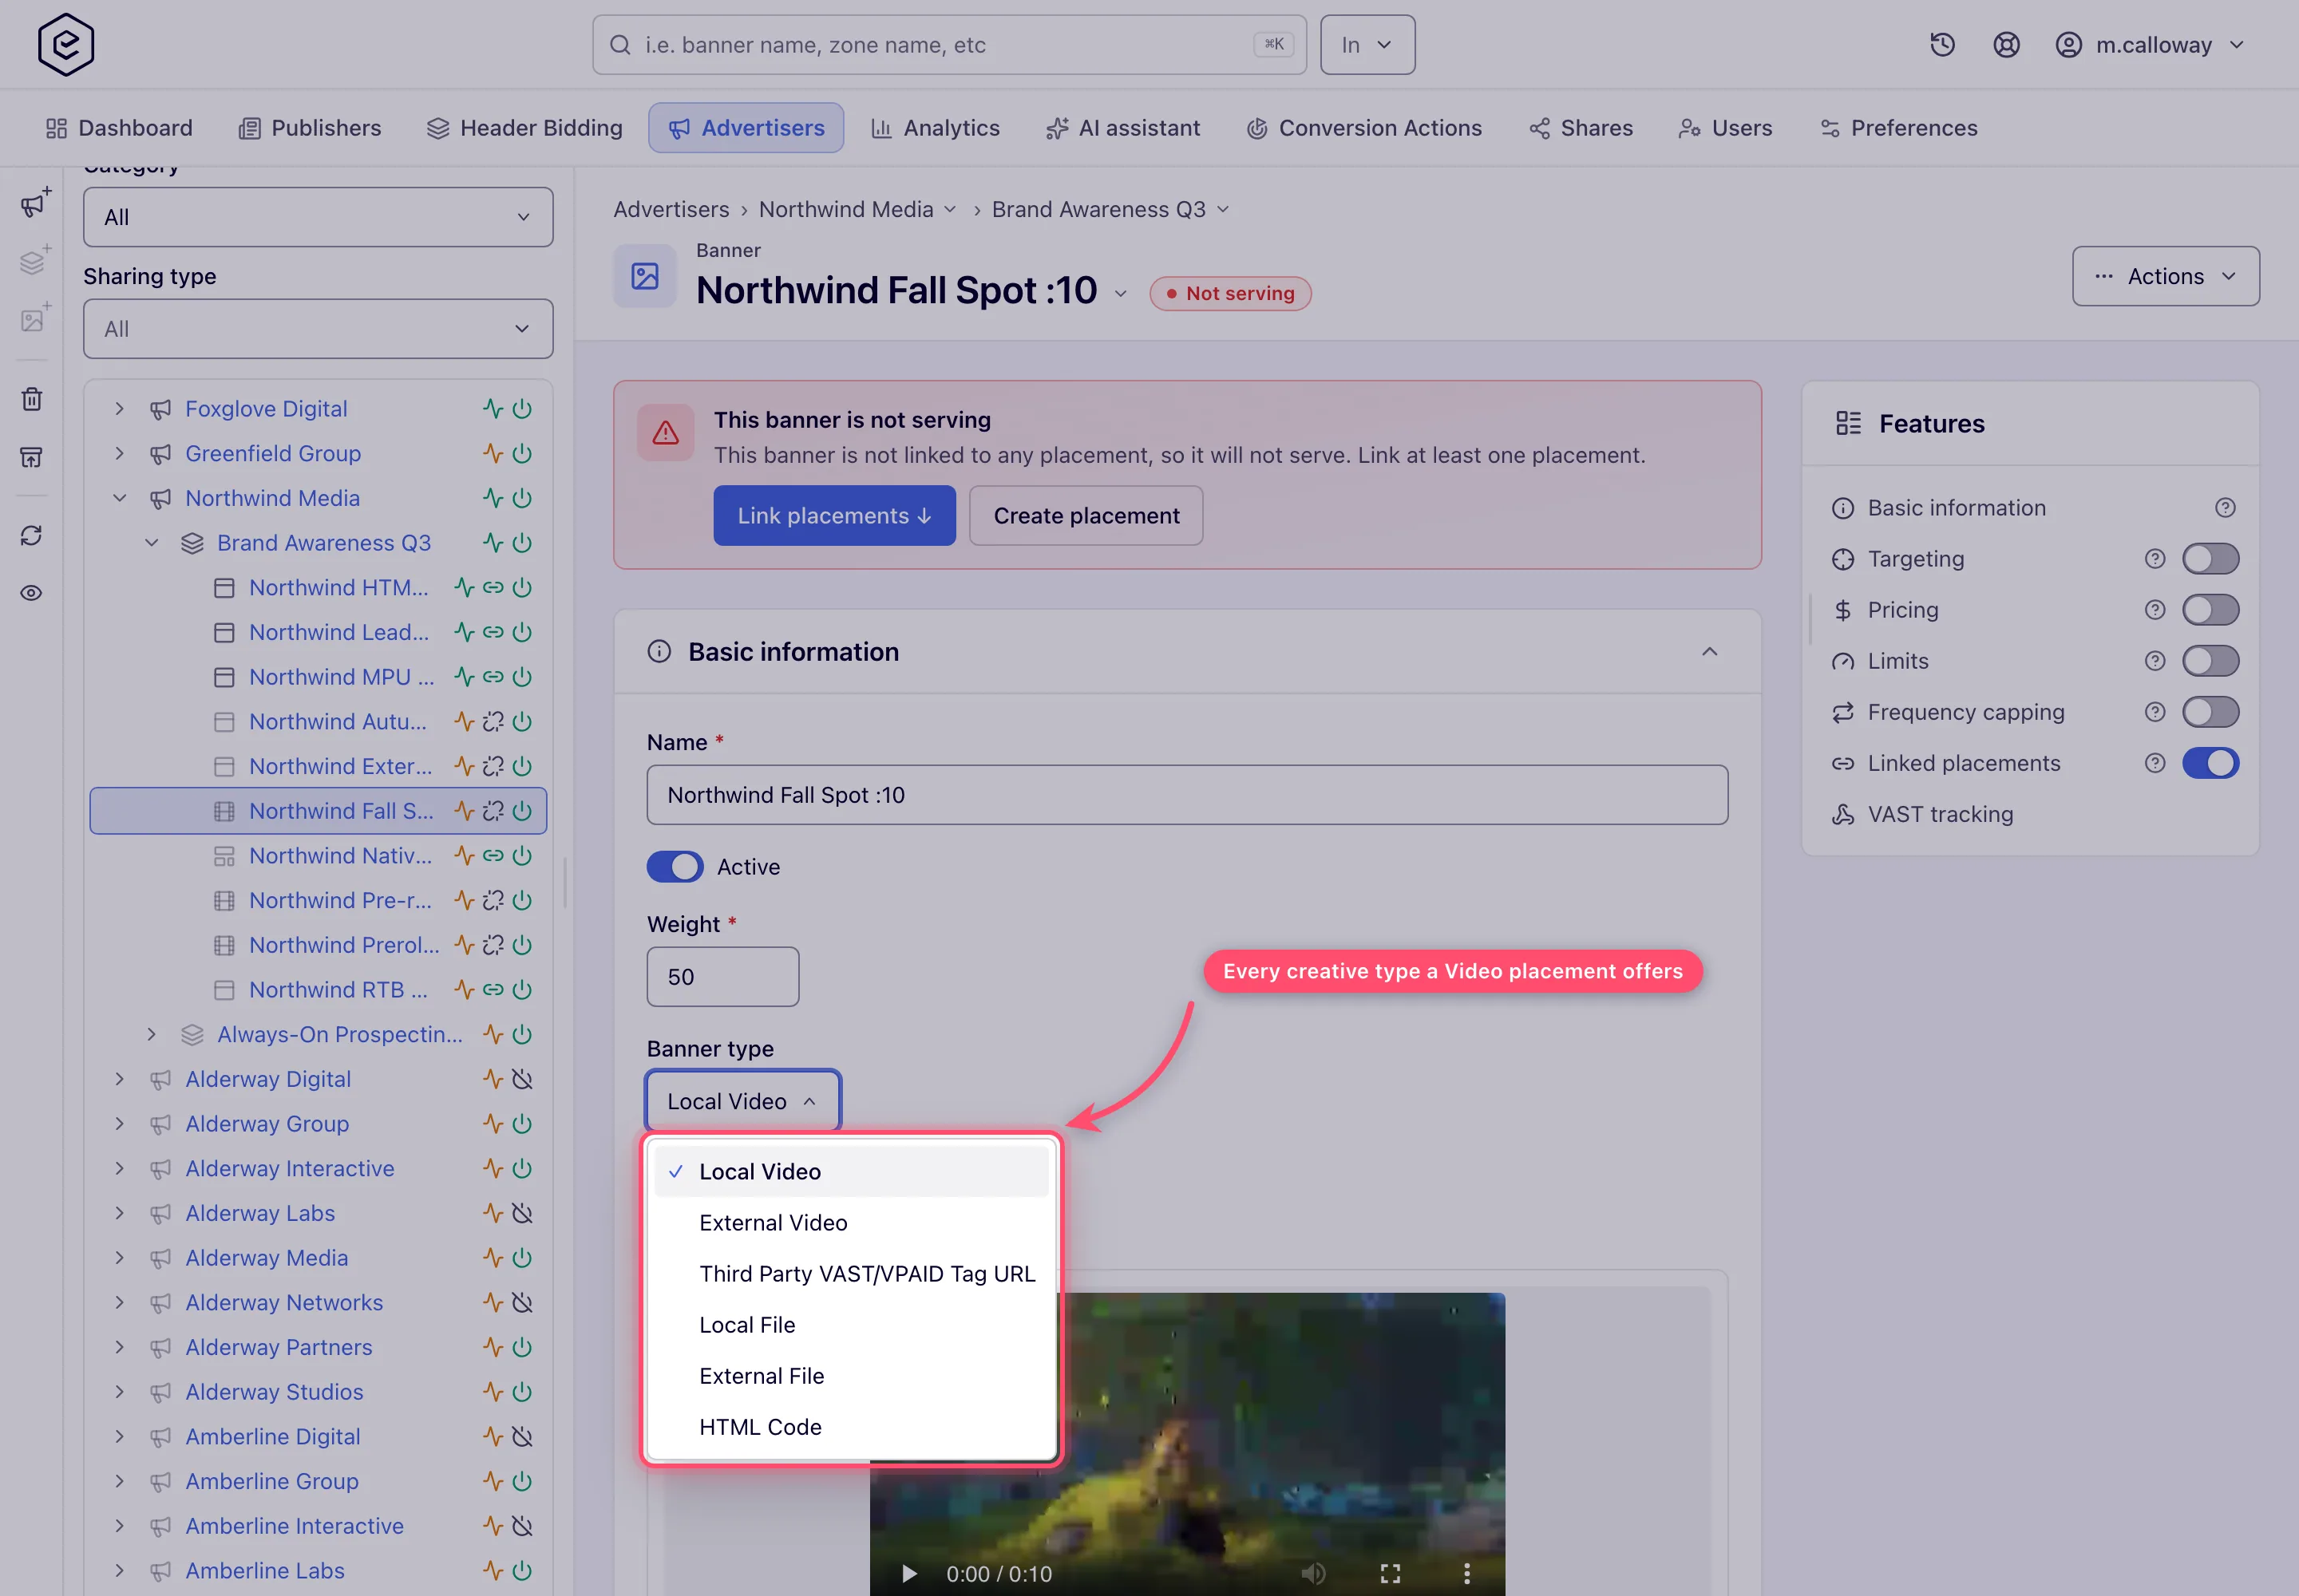Click power icon on Foxglove Digital row
The image size is (2299, 1596).
point(522,409)
